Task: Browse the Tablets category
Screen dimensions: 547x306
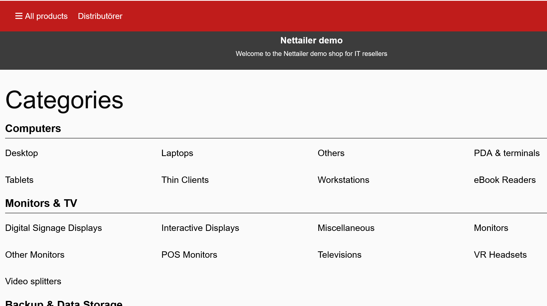Action: 19,180
